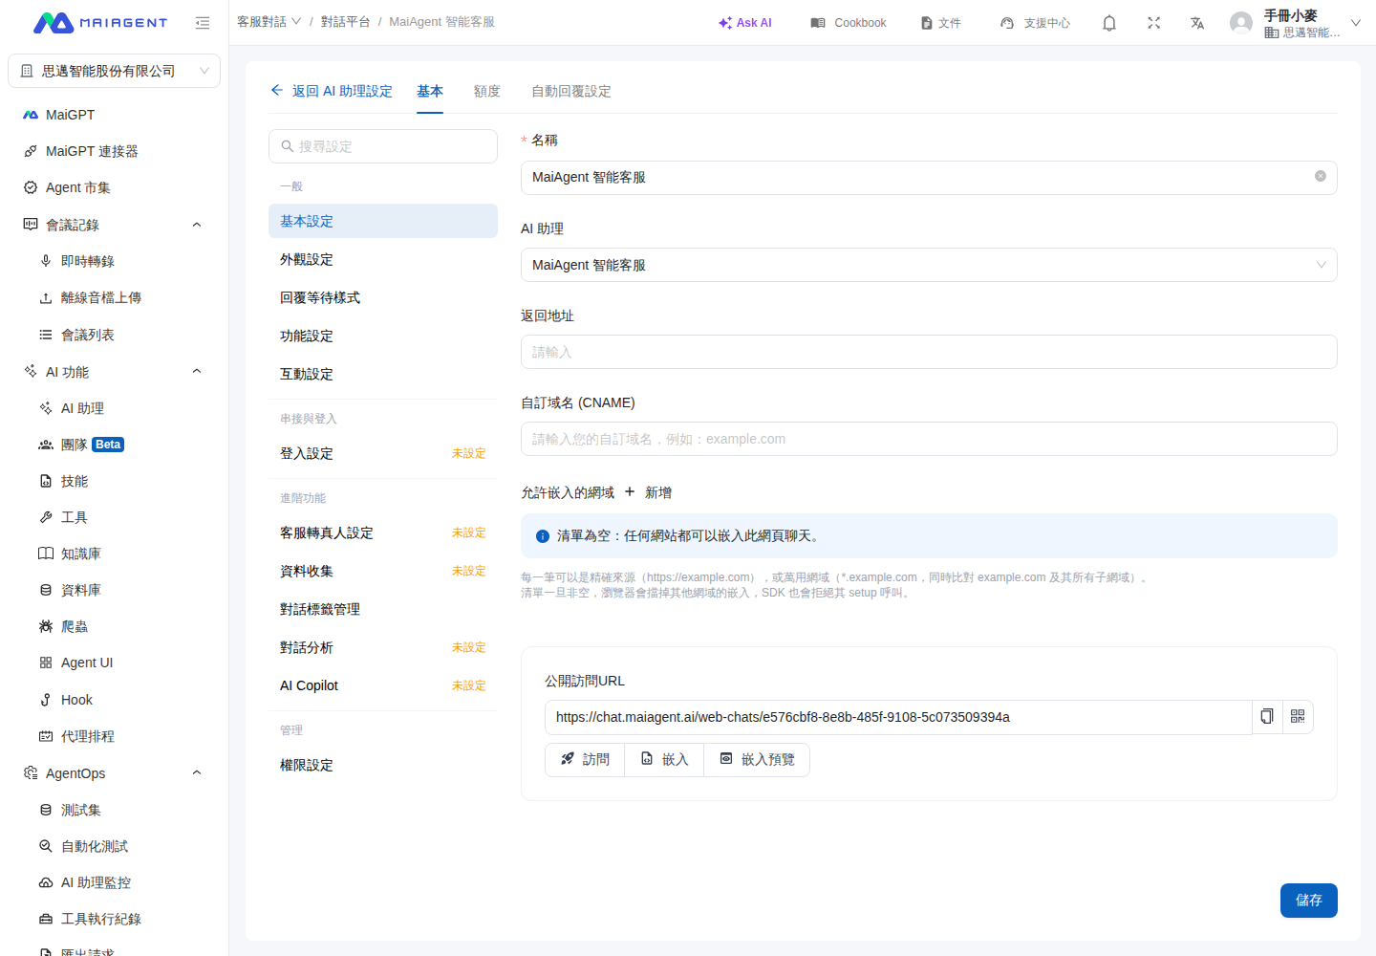The width and height of the screenshot is (1376, 956).
Task: Switch to the 額度 tab
Action: tap(486, 91)
